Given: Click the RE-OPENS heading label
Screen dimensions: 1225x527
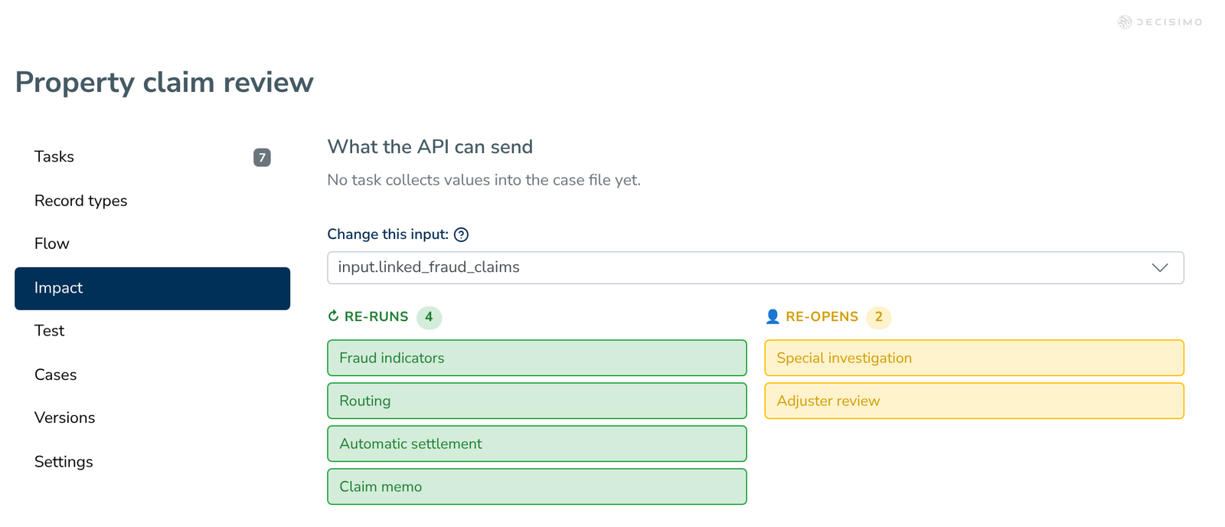Looking at the screenshot, I should (822, 316).
